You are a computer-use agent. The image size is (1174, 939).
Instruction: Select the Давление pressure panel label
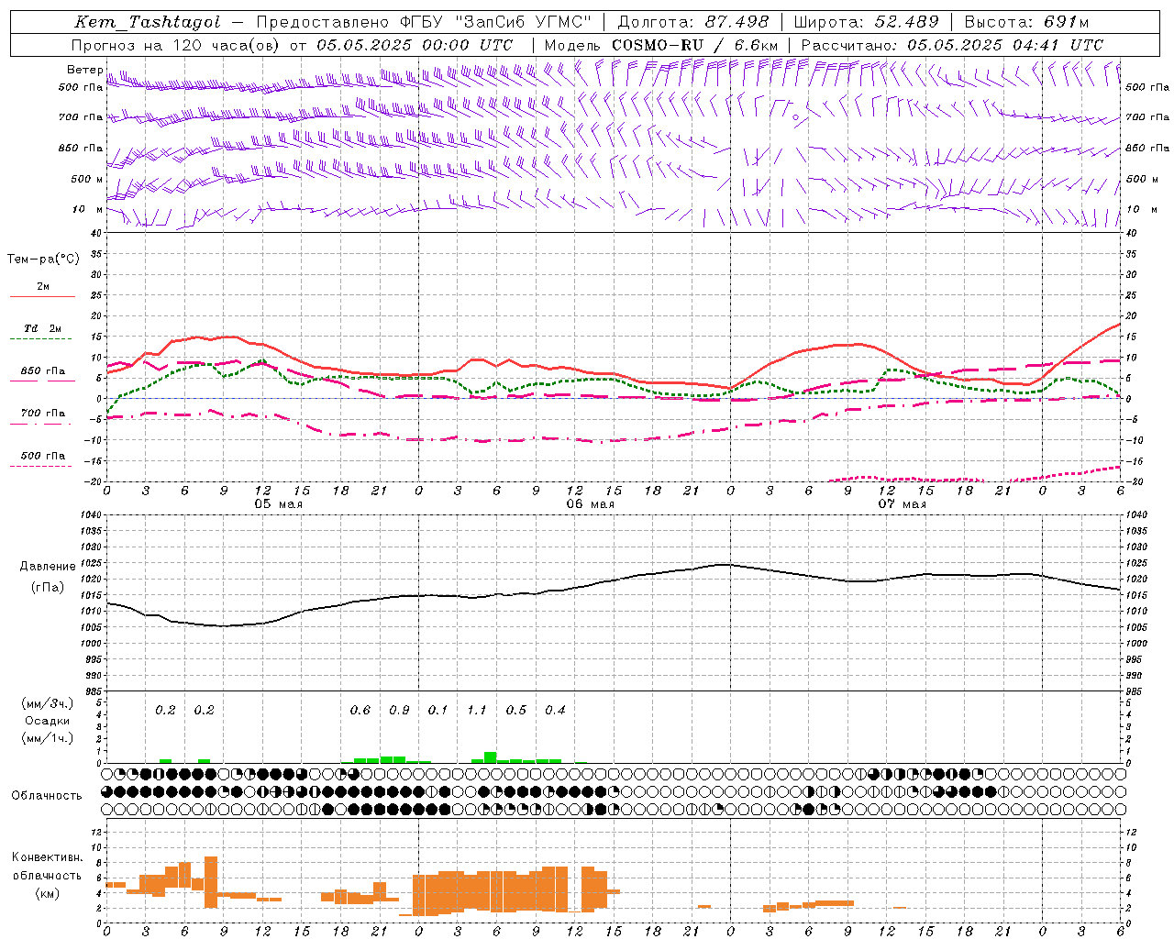tap(48, 566)
